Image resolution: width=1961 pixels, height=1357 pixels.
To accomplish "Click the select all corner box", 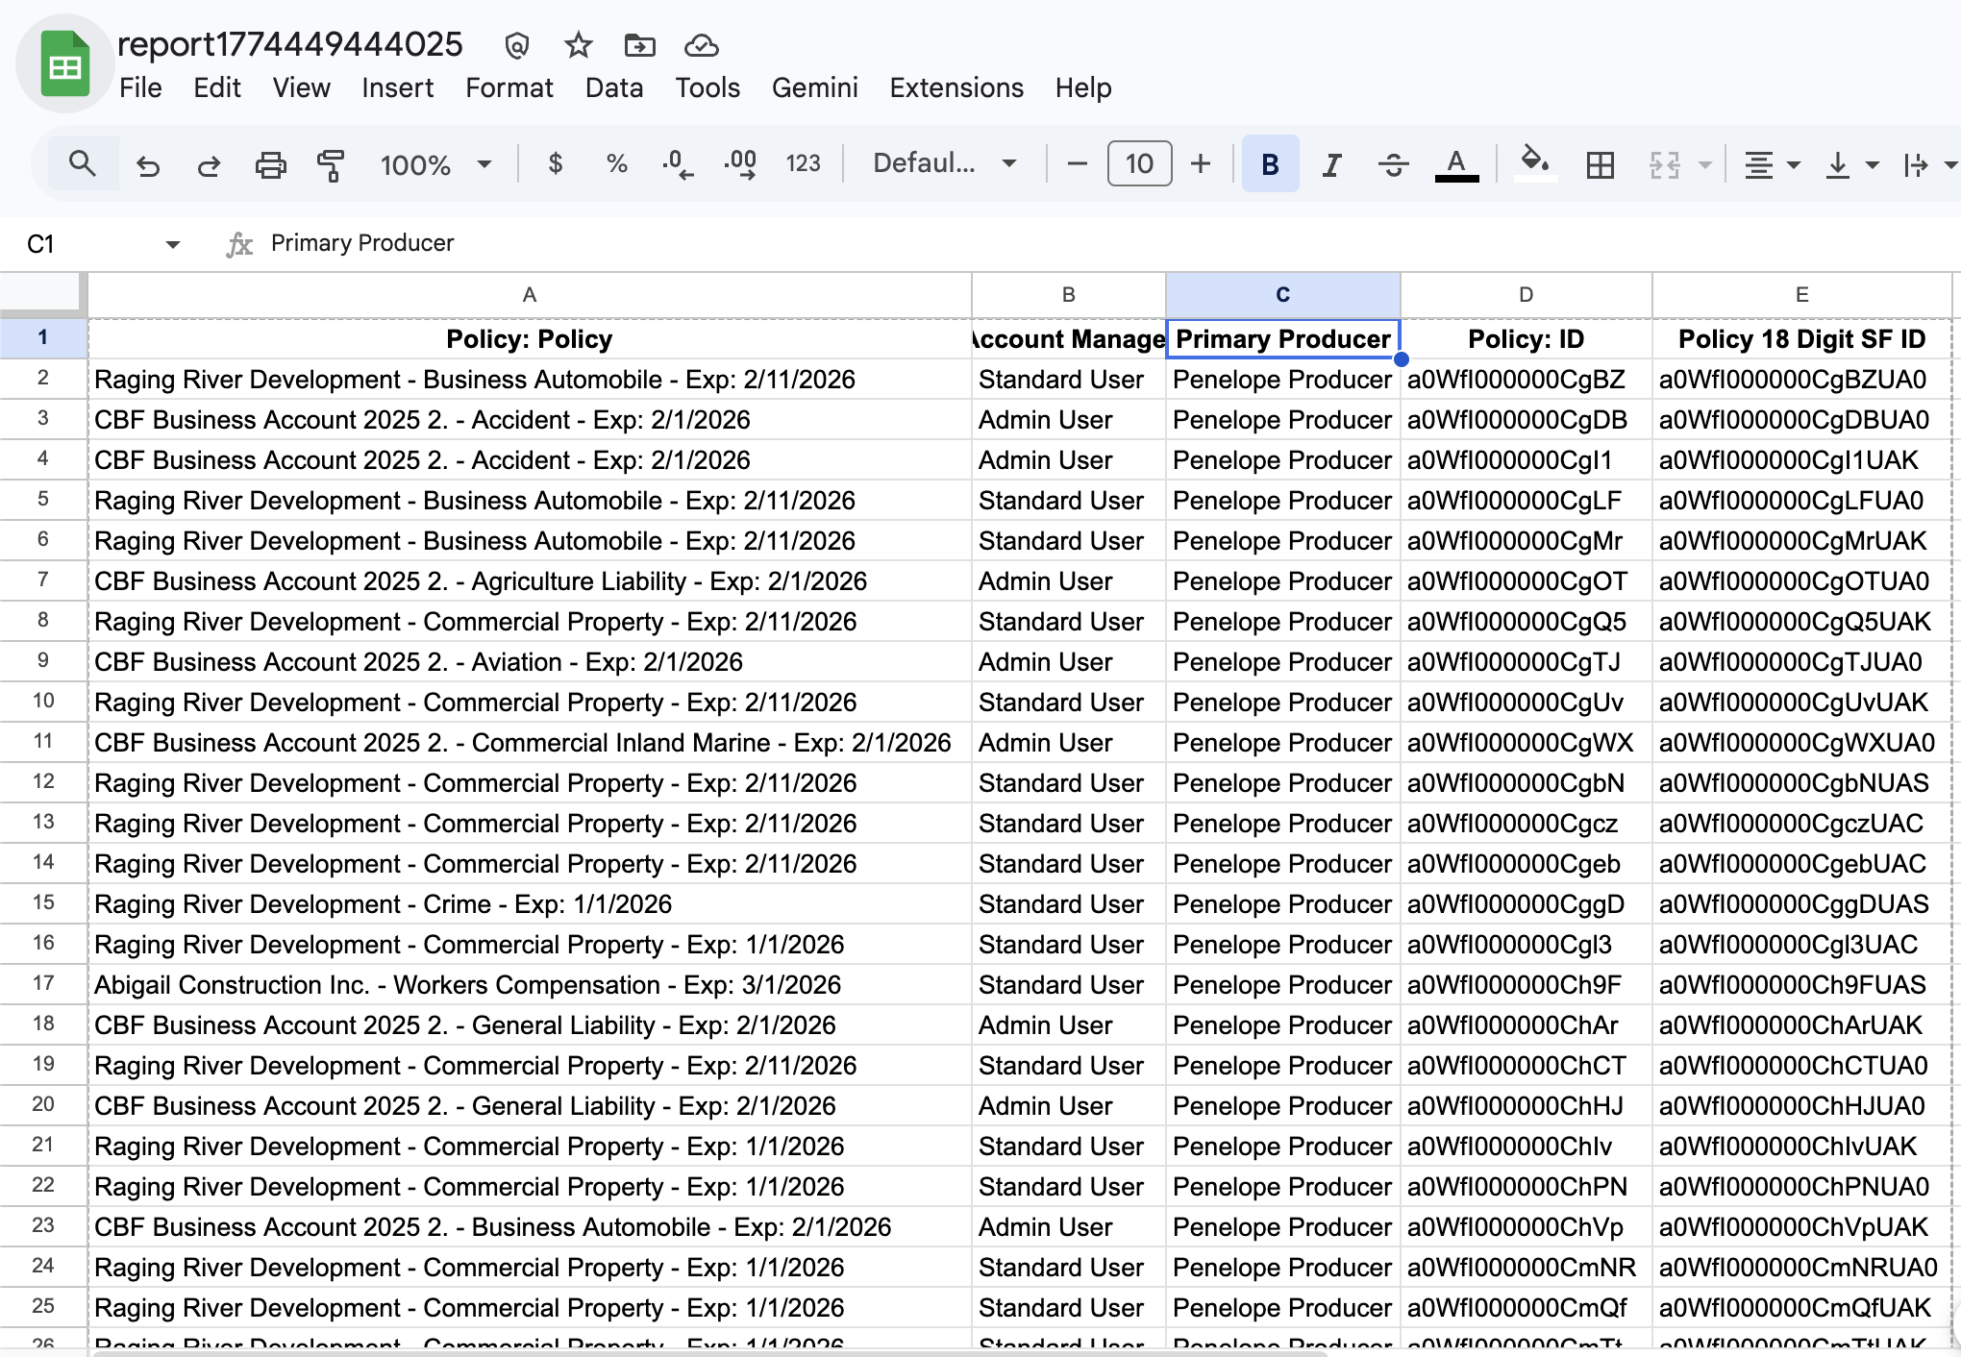I will tap(41, 293).
